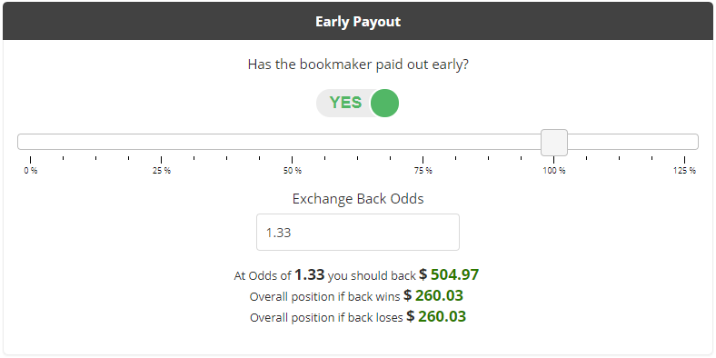Viewport: 716px width, 358px height.
Task: Set slider to the 25 % mark
Action: pyautogui.click(x=161, y=142)
